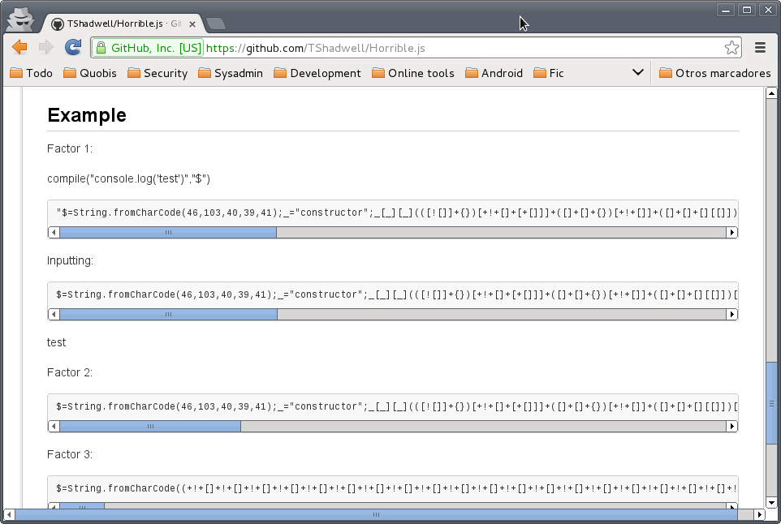Screen dimensions: 781x524
Task: Click left arrow of first code block scrollbar
Action: [x=54, y=232]
